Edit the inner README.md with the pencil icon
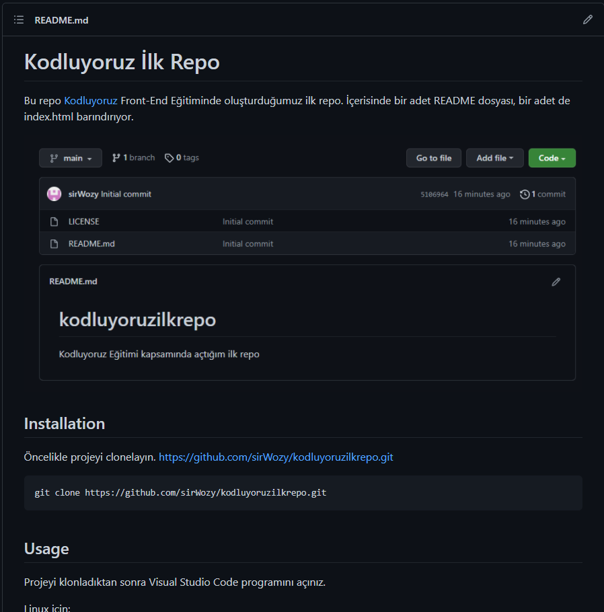 (556, 282)
